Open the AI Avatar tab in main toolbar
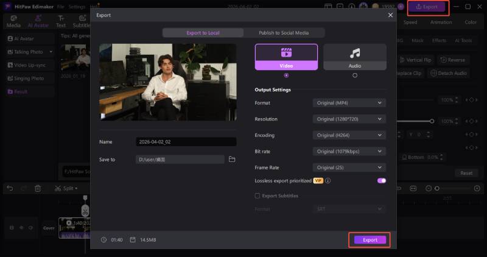 click(x=38, y=22)
